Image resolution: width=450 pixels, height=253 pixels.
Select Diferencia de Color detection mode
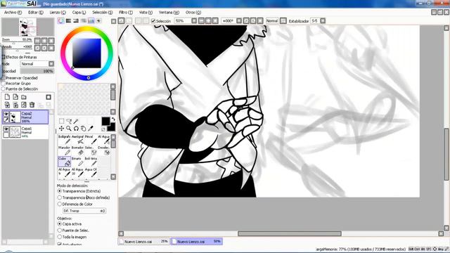coord(60,205)
